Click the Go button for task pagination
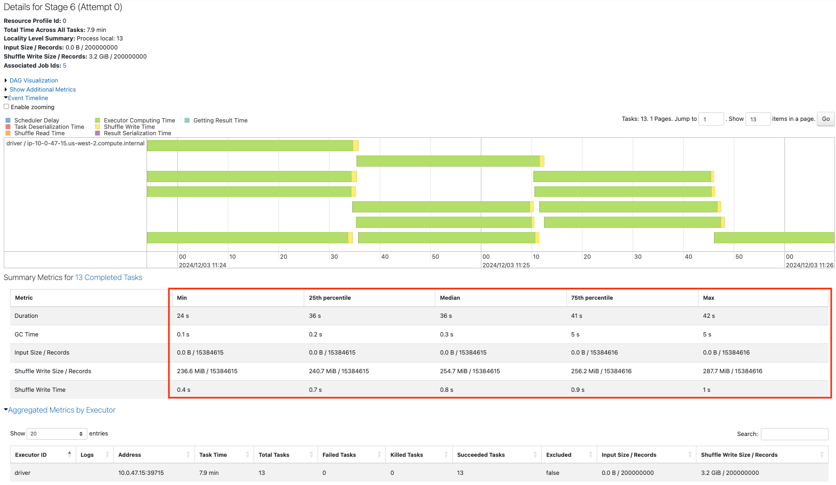The height and width of the screenshot is (485, 836). click(x=826, y=119)
